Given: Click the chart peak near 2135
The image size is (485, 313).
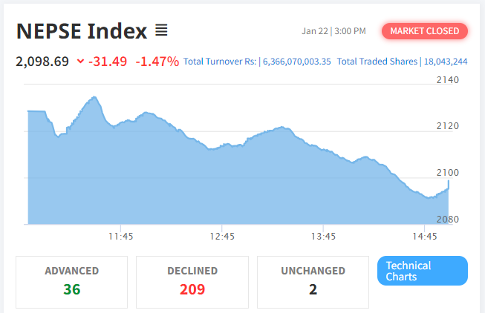Looking at the screenshot, I should coord(94,97).
